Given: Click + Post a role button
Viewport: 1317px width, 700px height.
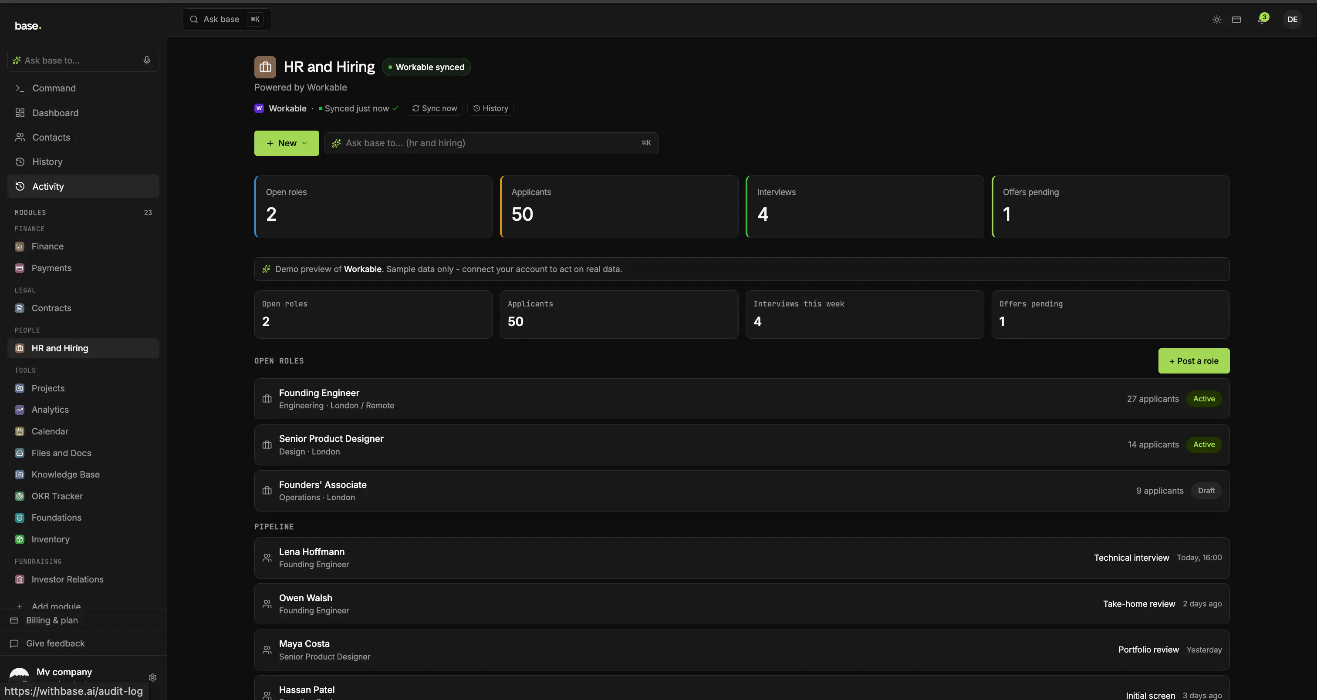Looking at the screenshot, I should point(1194,361).
